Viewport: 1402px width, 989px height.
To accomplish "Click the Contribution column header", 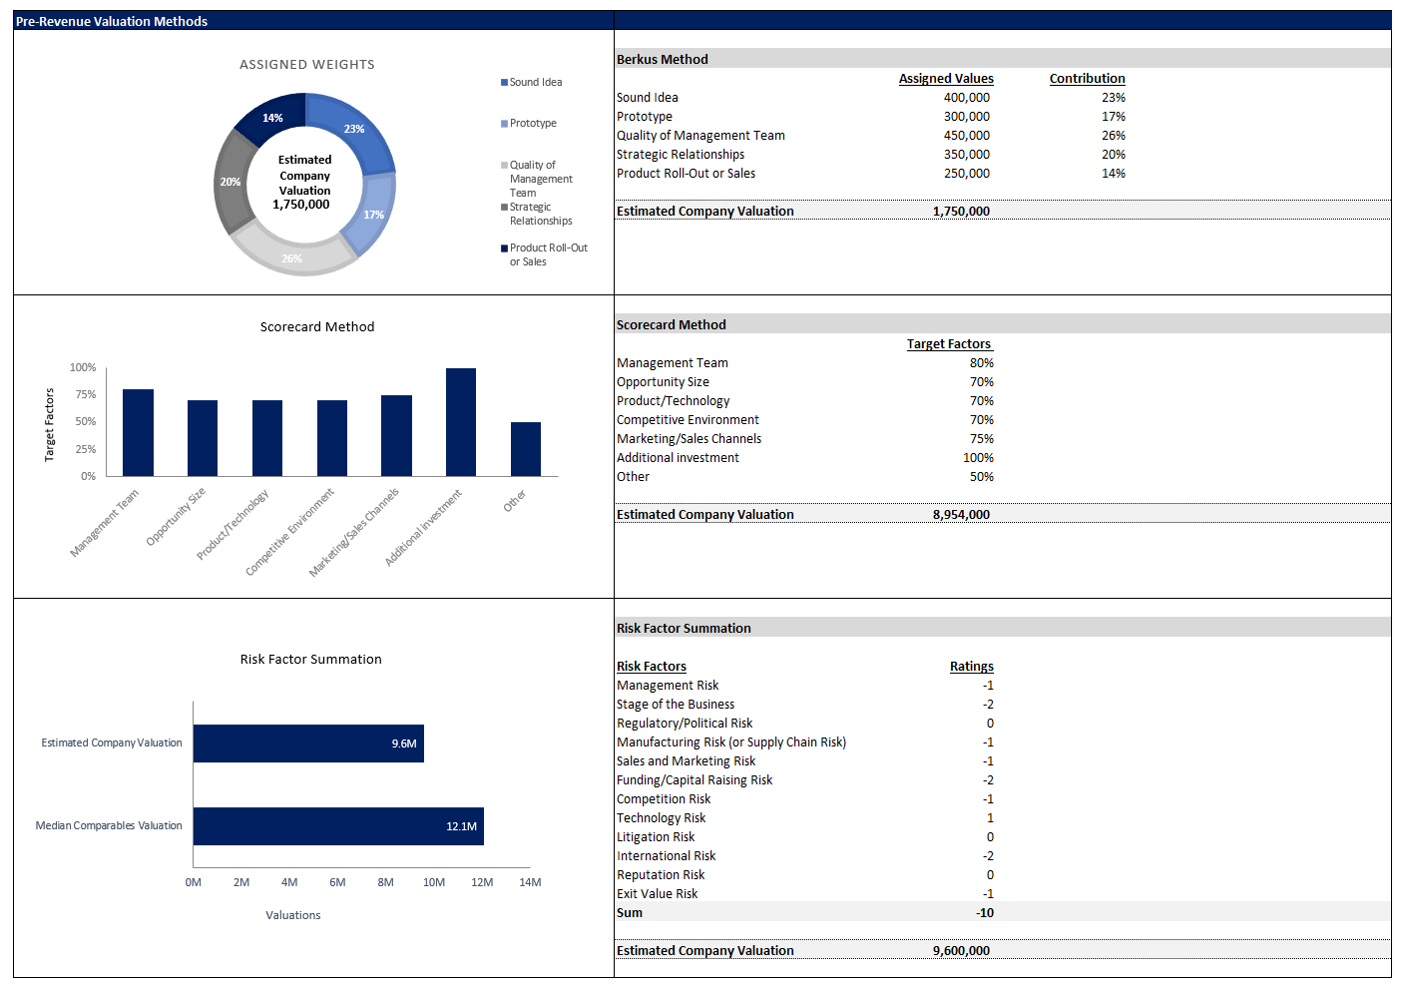I will (1087, 79).
